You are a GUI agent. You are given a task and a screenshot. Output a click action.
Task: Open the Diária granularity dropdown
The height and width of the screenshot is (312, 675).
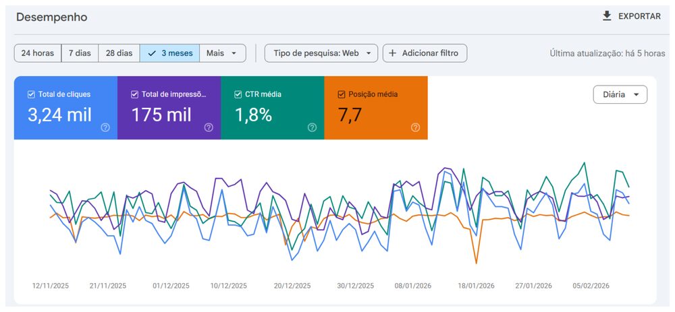point(620,94)
